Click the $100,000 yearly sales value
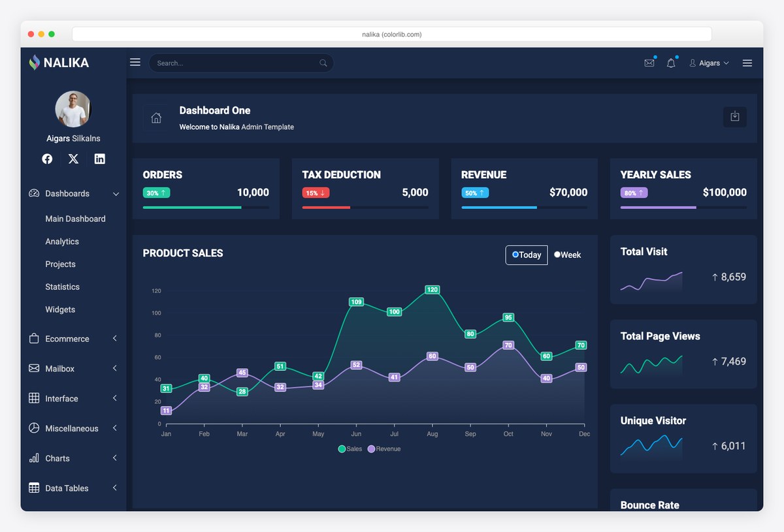Screen dimensions: 784x532 pos(725,192)
